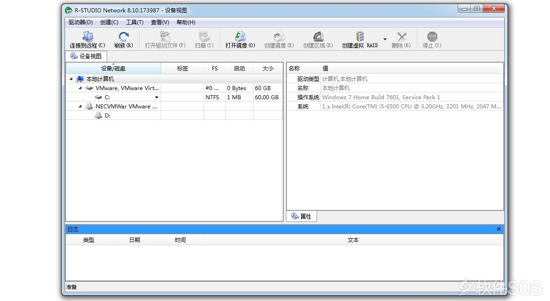Click the 名称 properties column header

[304, 69]
